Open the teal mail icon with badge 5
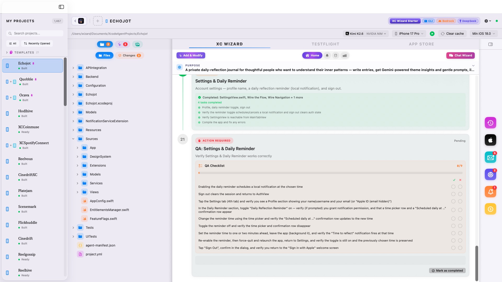The height and width of the screenshot is (282, 502). (x=490, y=157)
